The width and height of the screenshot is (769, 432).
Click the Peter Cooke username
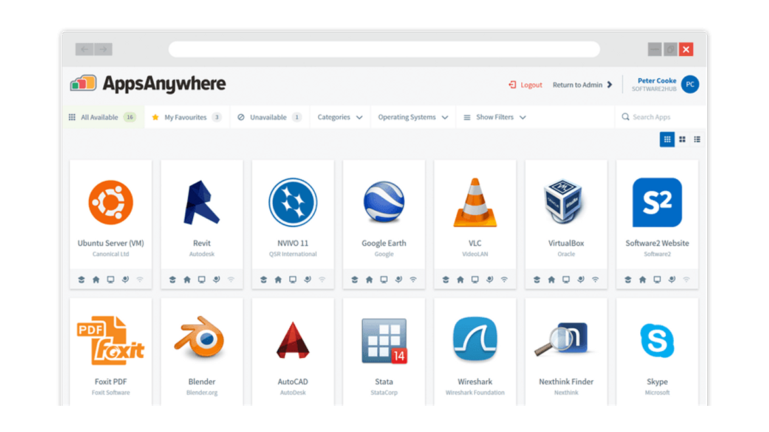(x=657, y=80)
